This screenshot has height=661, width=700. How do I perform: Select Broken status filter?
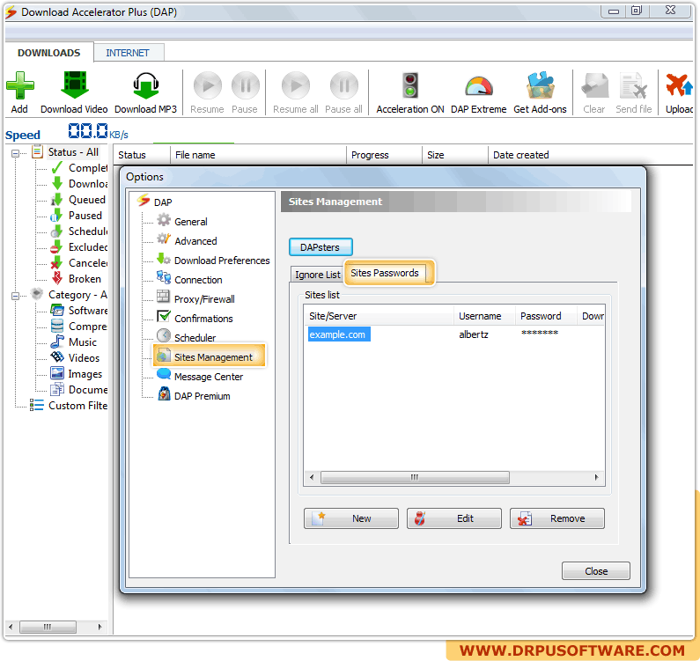[x=76, y=278]
